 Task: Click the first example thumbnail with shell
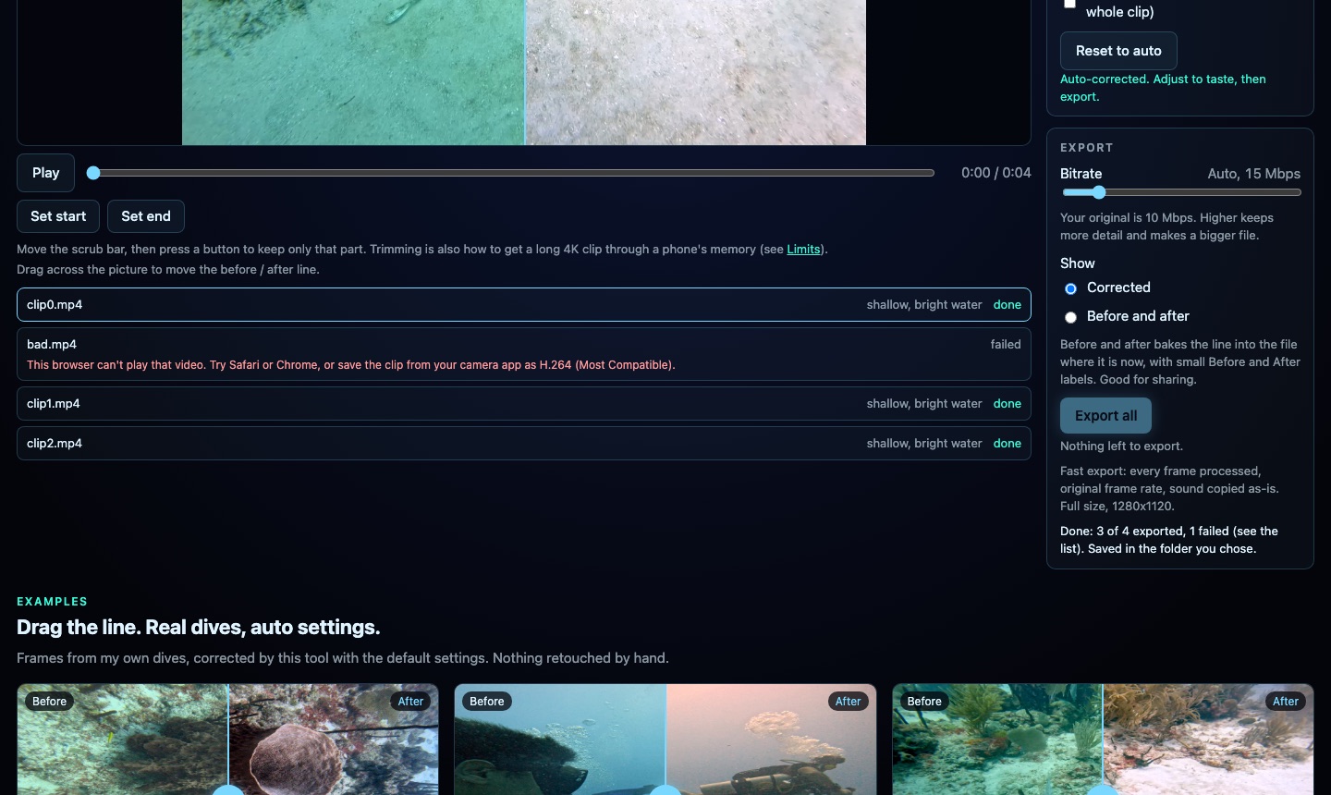[x=227, y=740]
